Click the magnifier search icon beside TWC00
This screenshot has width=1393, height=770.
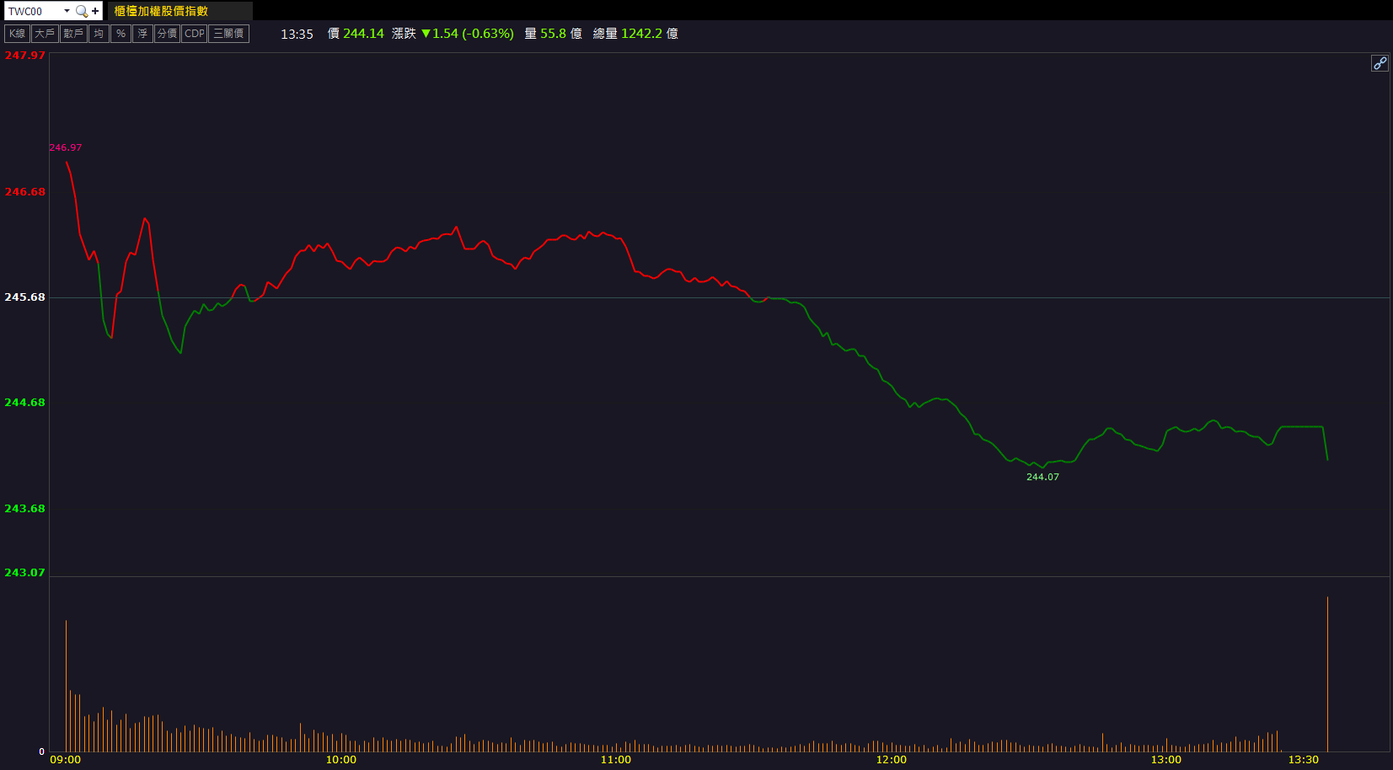pyautogui.click(x=82, y=11)
